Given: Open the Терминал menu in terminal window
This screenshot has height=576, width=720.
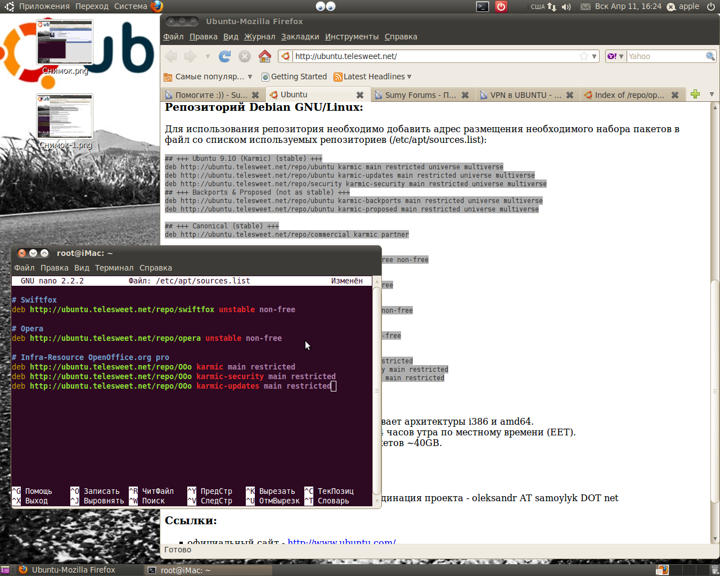Looking at the screenshot, I should pos(114,268).
